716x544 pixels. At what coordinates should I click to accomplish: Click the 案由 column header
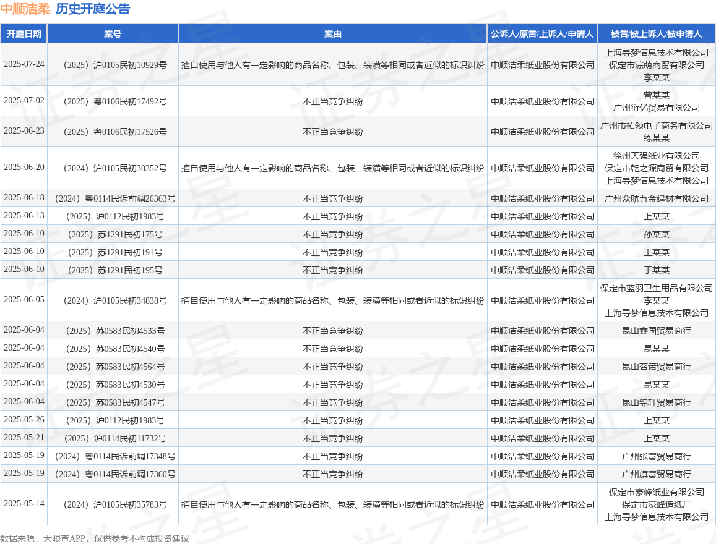pos(332,34)
